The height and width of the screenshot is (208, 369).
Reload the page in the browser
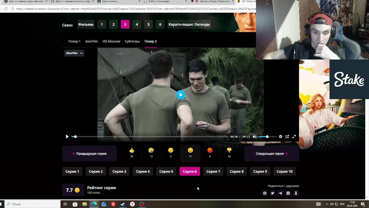pyautogui.click(x=6, y=9)
